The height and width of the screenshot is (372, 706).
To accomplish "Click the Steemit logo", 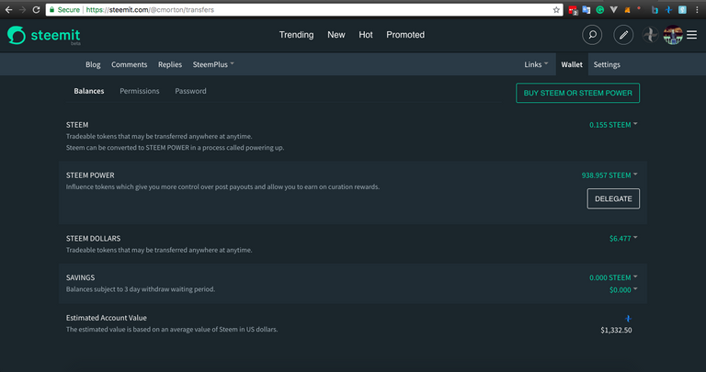I will coord(30,35).
